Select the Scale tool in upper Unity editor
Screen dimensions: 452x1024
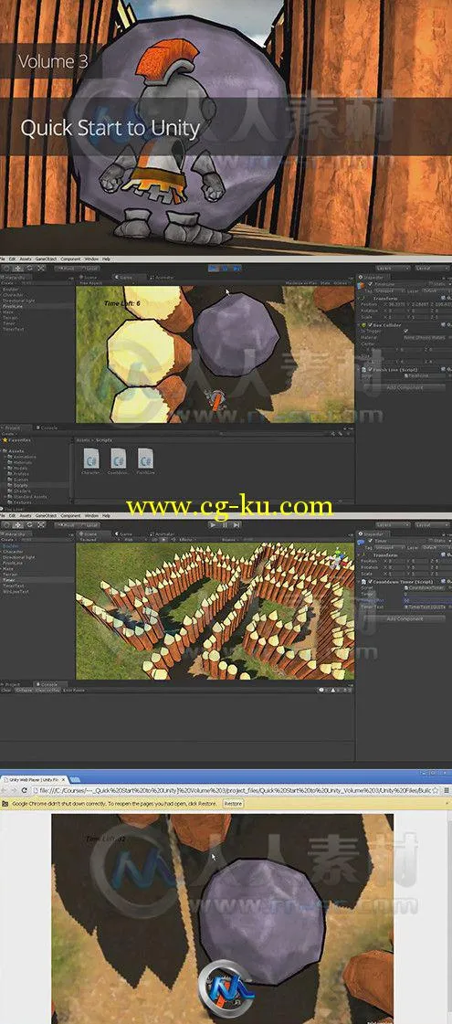pos(40,269)
